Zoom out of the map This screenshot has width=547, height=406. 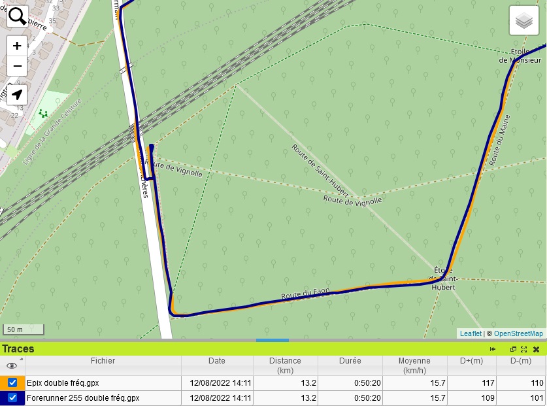(x=17, y=66)
